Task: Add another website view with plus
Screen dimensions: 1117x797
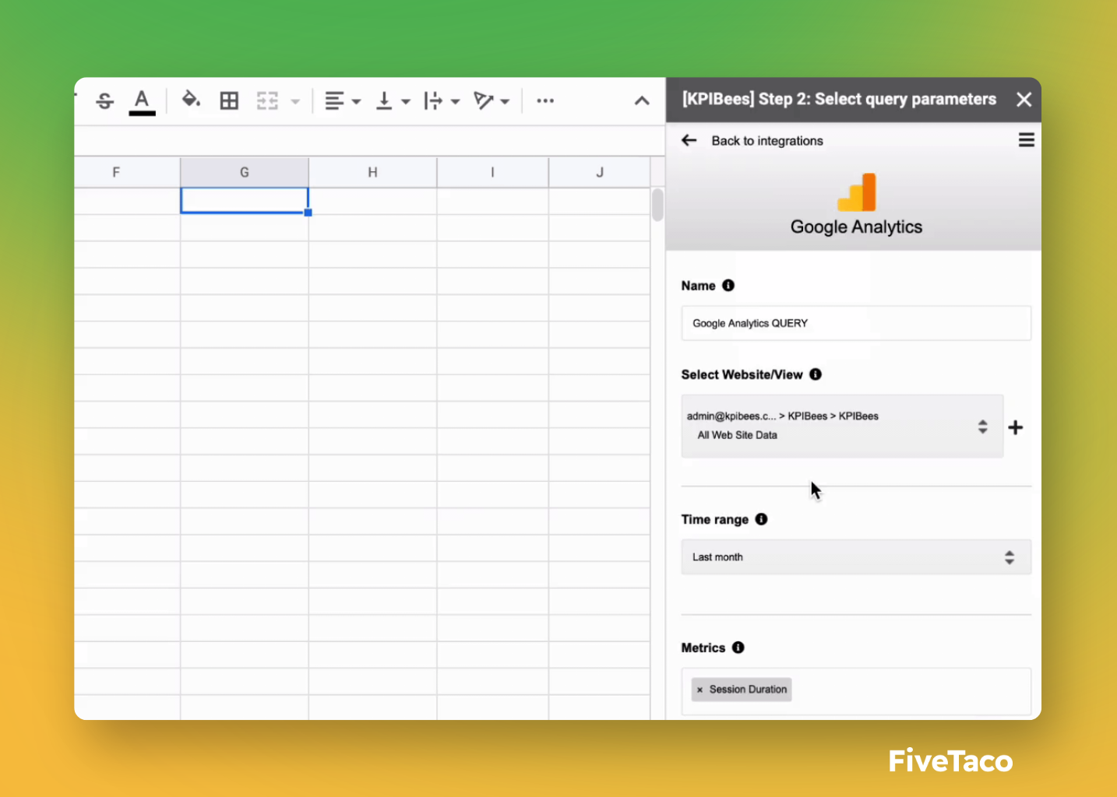Action: [1016, 427]
